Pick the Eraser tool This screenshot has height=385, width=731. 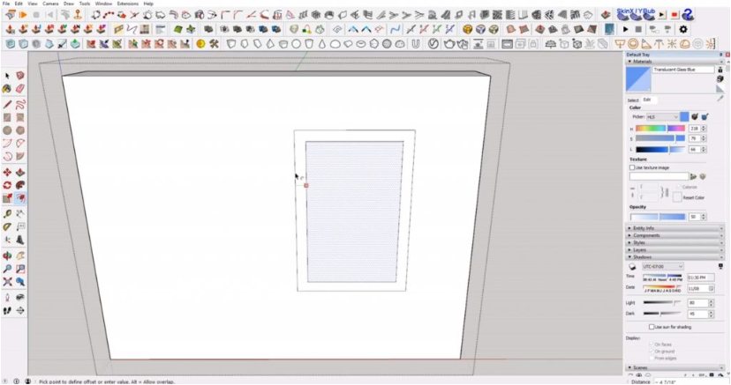tap(20, 88)
